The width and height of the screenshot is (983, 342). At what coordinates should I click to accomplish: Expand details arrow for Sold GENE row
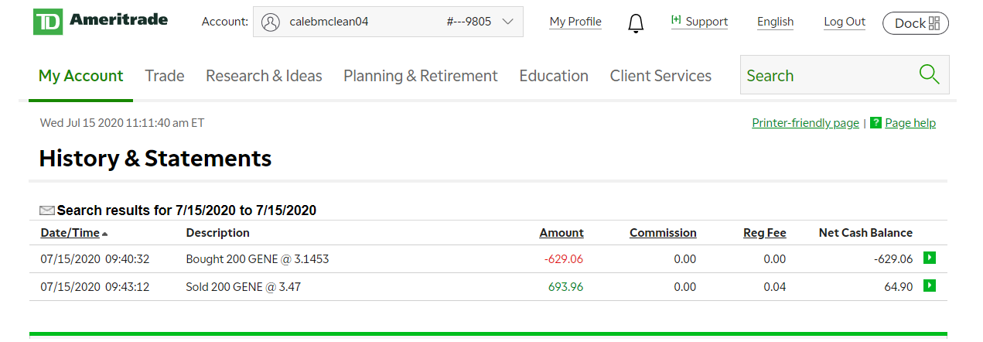pos(929,286)
